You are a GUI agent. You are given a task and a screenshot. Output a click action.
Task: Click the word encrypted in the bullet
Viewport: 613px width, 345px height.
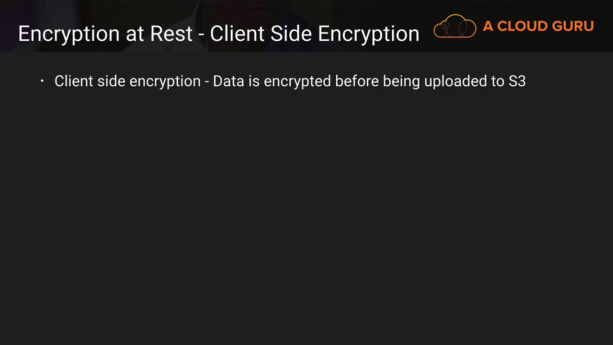[x=297, y=81]
